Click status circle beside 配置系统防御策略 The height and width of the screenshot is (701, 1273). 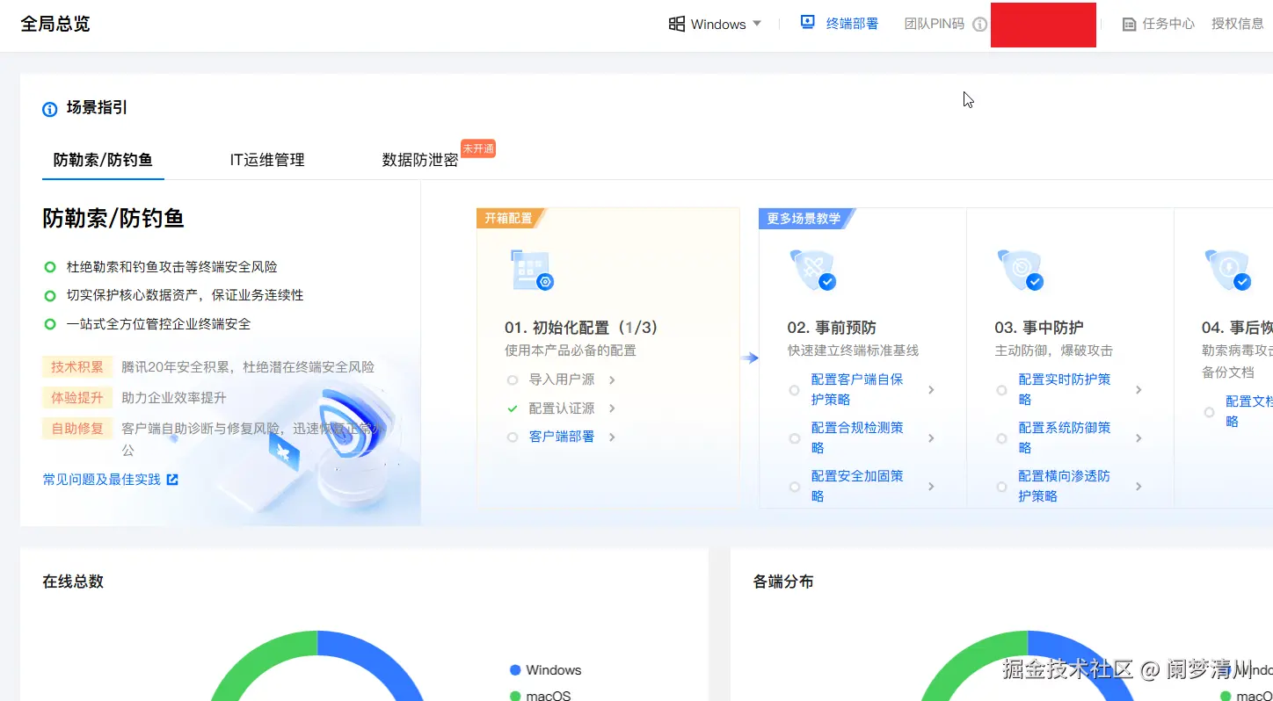(1001, 438)
